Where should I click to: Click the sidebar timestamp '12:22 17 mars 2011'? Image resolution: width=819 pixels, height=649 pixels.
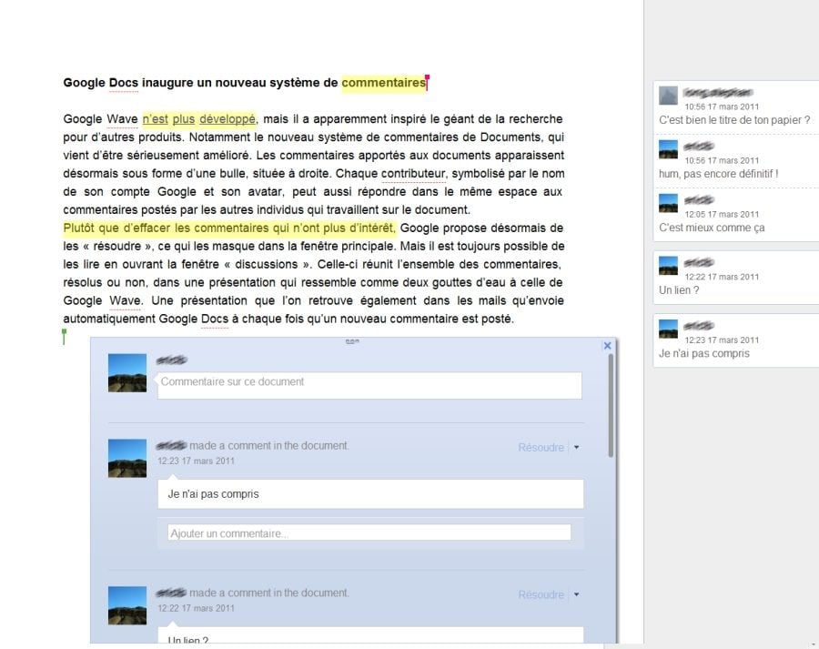click(722, 277)
